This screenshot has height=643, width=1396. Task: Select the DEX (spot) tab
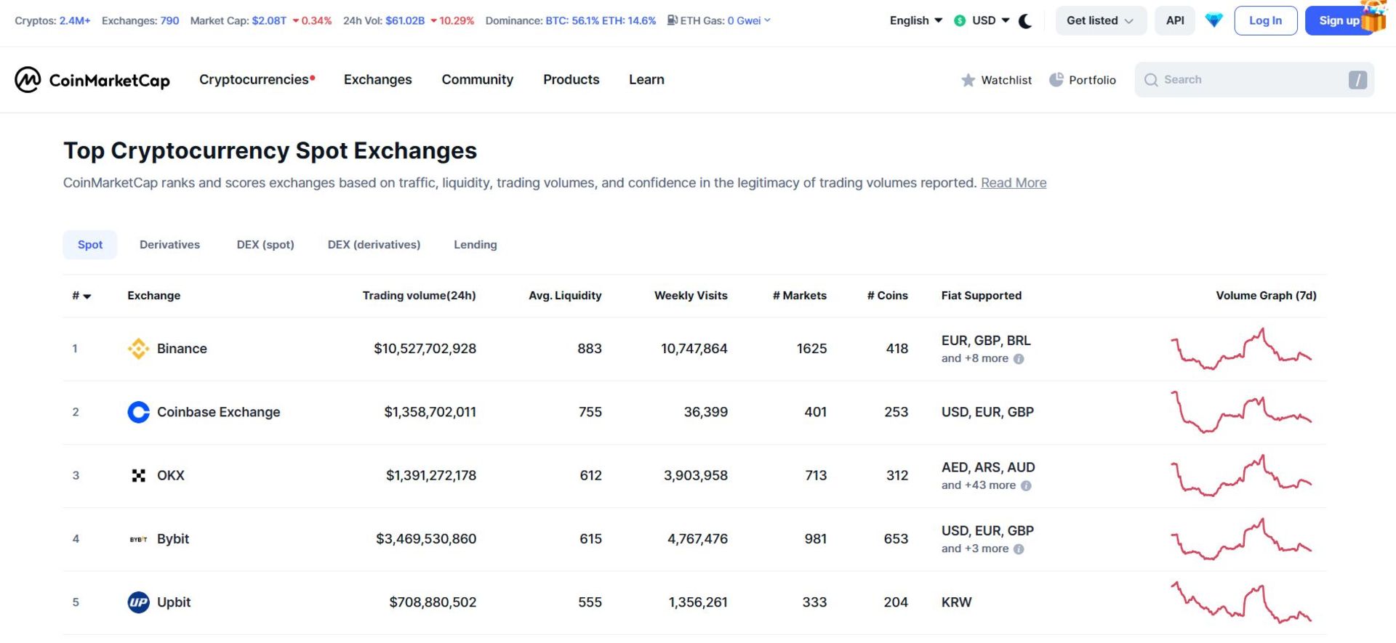click(x=265, y=245)
